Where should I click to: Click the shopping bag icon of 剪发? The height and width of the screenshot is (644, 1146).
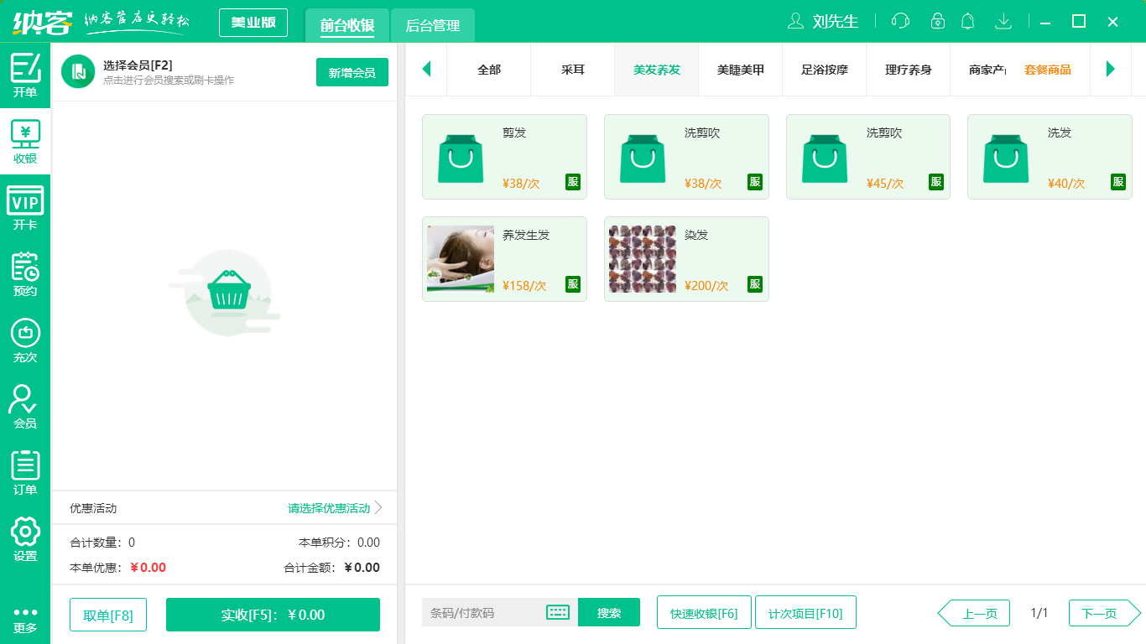pyautogui.click(x=461, y=158)
